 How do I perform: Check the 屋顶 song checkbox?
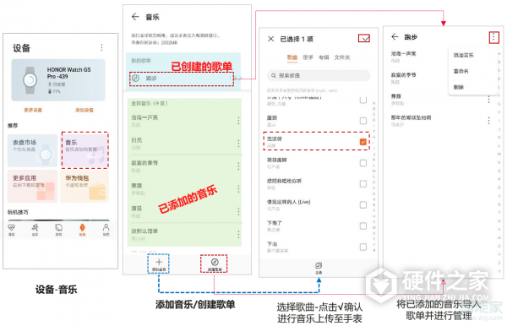tap(363, 121)
